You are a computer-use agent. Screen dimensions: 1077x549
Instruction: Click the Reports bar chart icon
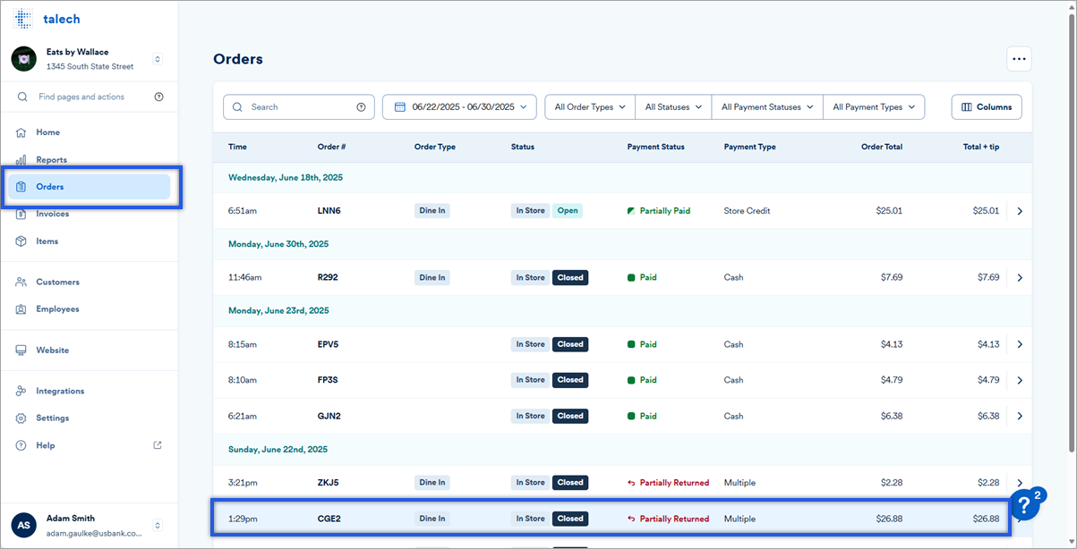[21, 159]
